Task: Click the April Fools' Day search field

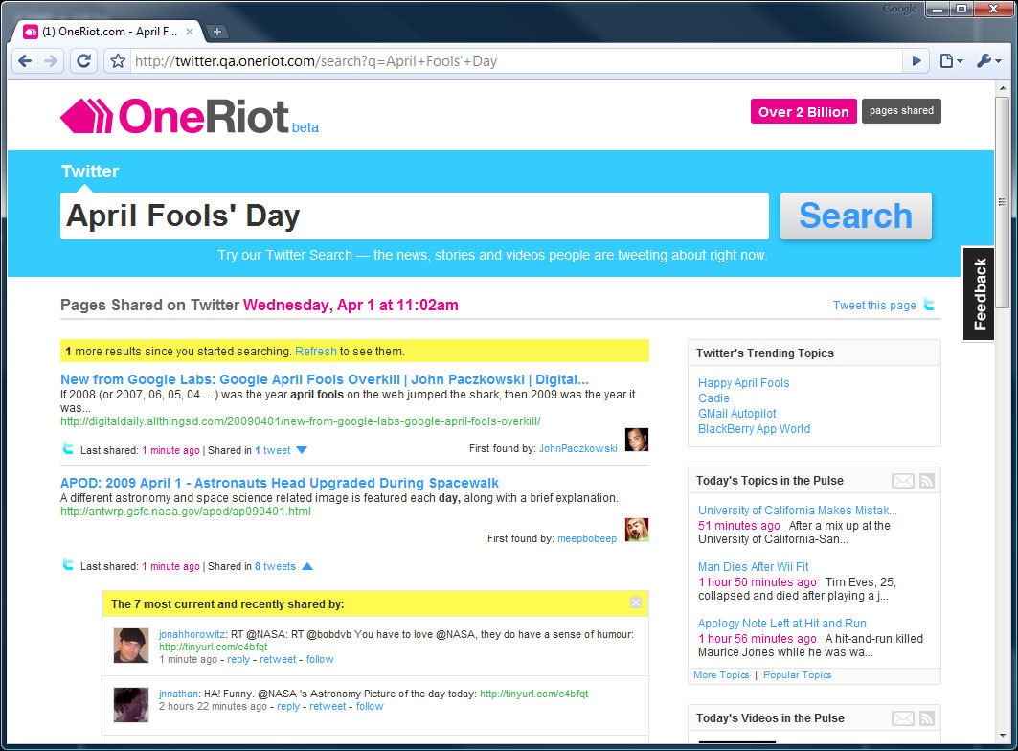Action: click(415, 216)
